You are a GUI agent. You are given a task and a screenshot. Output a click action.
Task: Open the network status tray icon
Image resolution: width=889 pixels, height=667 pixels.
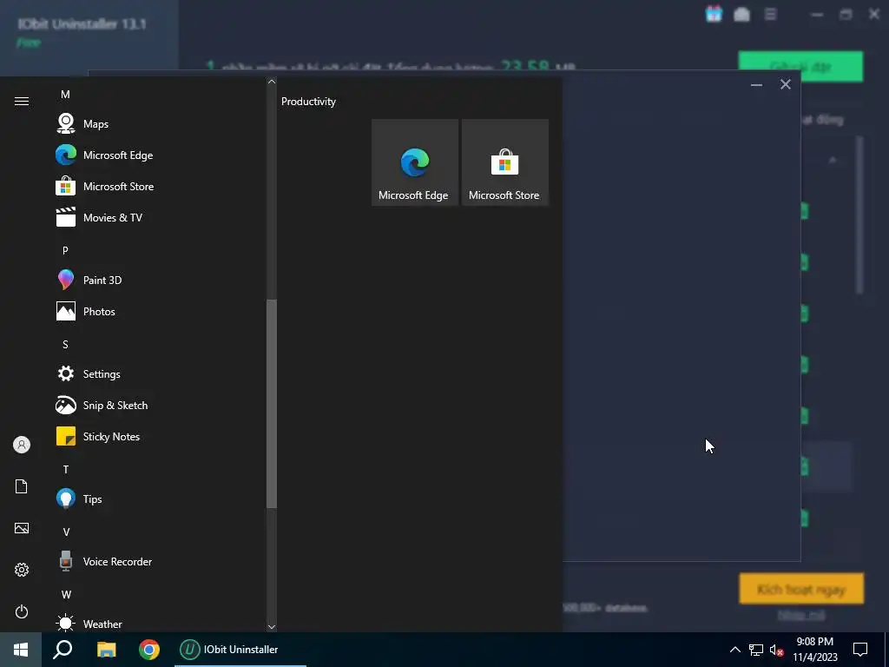pos(756,650)
